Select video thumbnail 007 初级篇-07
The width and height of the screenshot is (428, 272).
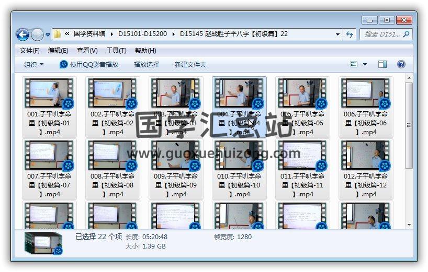click(x=49, y=156)
